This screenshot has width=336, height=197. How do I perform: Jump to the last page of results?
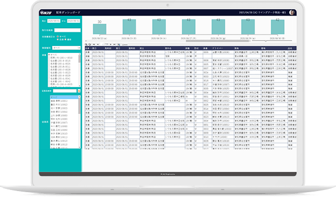[114, 44]
